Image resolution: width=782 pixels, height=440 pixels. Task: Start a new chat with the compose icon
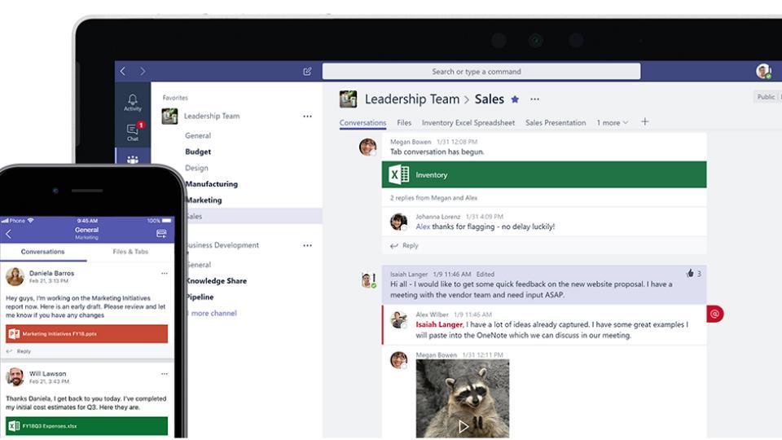click(x=307, y=72)
